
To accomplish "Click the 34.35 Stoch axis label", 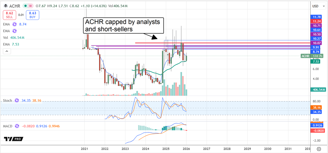I will 316,112.
